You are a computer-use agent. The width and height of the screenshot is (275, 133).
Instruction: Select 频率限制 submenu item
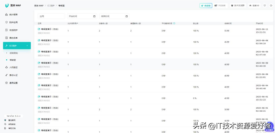(14, 53)
